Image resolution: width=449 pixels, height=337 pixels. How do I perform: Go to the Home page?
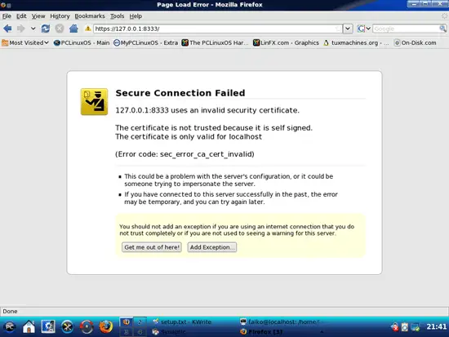click(x=73, y=29)
